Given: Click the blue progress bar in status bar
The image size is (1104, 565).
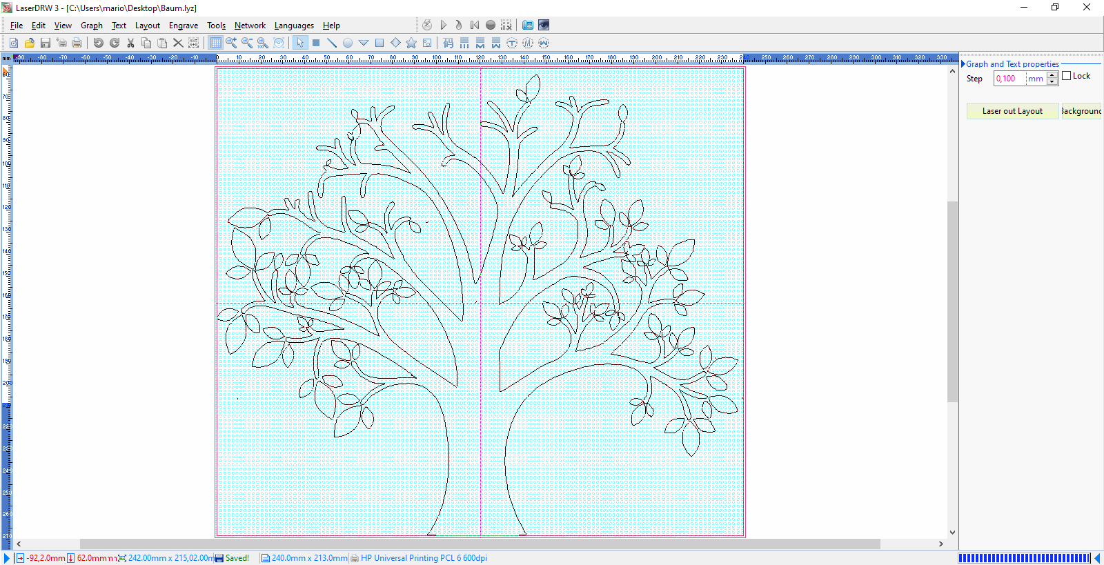Looking at the screenshot, I should click(x=1024, y=558).
